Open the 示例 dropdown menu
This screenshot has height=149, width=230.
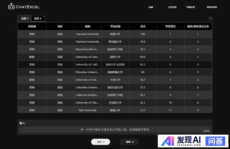pos(152,7)
